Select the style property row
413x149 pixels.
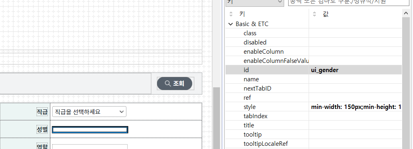point(313,107)
